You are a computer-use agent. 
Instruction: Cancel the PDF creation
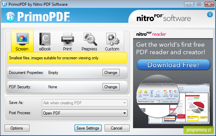[x=117, y=128]
